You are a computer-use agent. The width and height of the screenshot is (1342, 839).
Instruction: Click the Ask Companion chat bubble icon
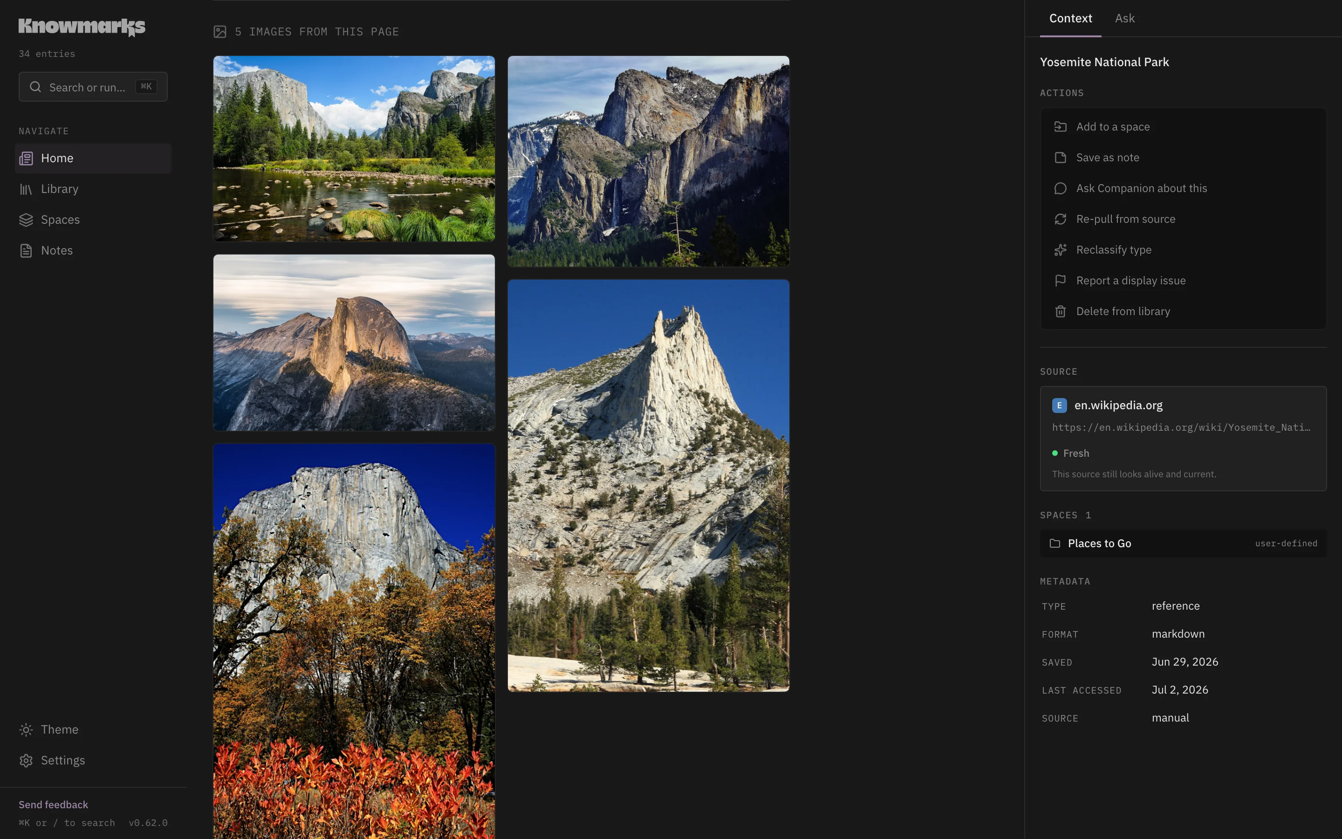pyautogui.click(x=1060, y=189)
